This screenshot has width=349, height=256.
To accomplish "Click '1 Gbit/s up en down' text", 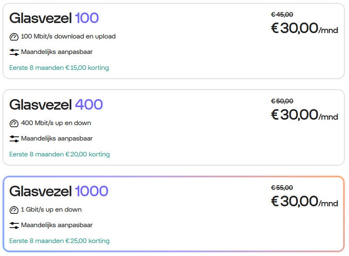I will tap(51, 209).
